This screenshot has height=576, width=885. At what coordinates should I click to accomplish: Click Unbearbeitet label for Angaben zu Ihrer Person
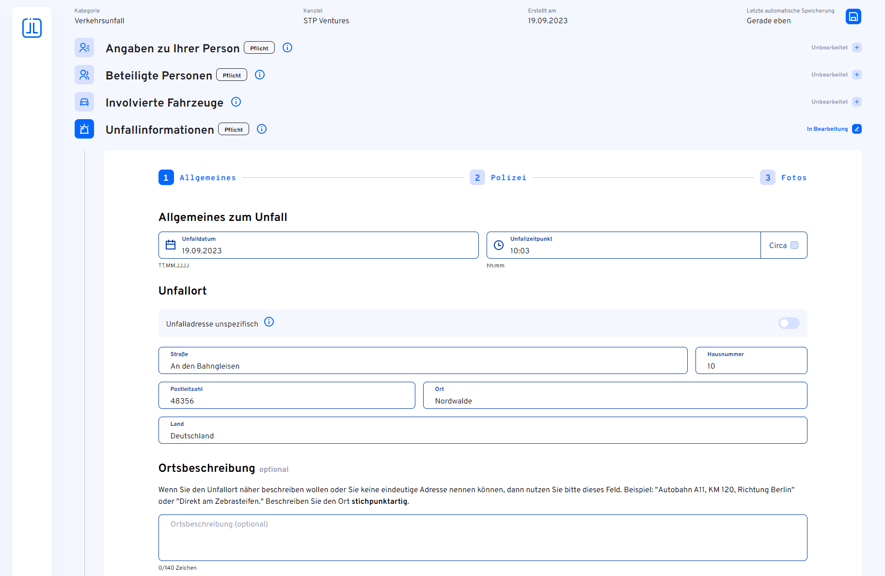click(830, 47)
